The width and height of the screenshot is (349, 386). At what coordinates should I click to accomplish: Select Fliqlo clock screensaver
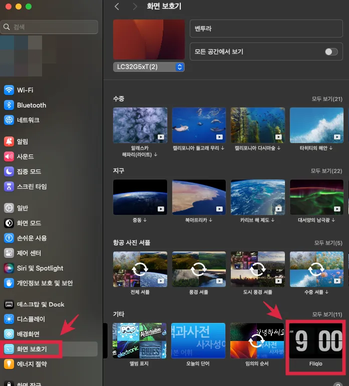(x=316, y=340)
